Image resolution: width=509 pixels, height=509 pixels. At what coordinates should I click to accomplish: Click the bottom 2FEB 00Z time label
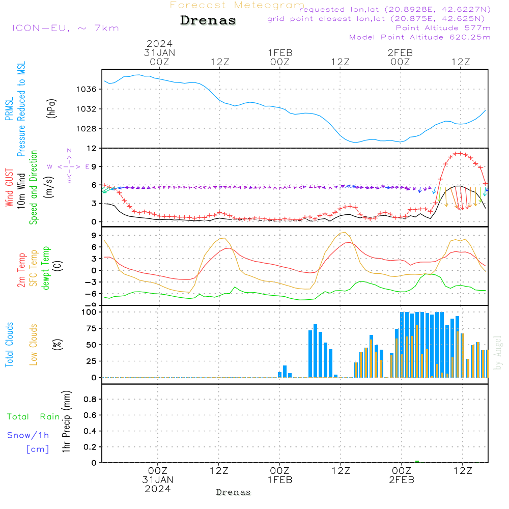(402, 475)
